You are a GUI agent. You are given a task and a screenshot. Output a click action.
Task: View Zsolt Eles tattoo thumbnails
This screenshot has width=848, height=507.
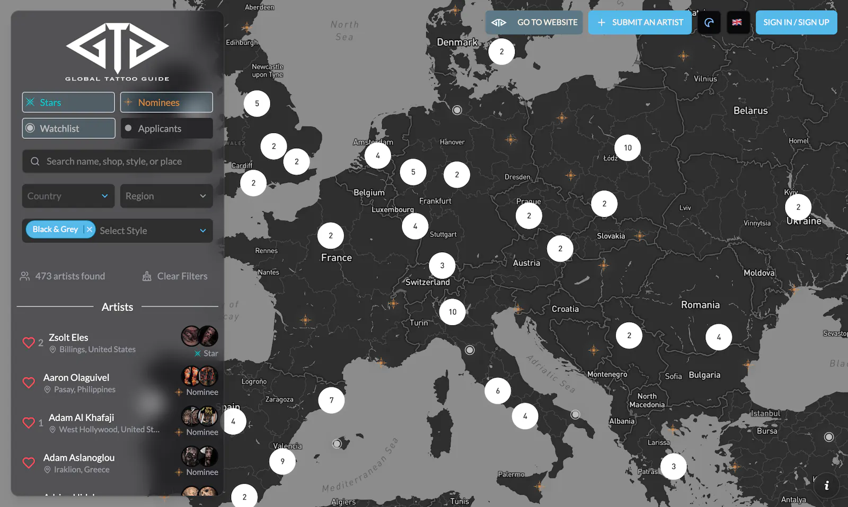(200, 336)
